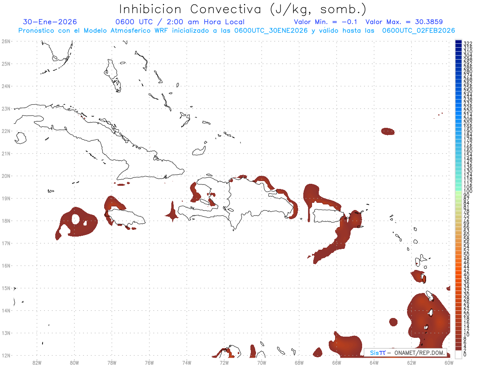Click the 70W longitude label

[x=262, y=362]
